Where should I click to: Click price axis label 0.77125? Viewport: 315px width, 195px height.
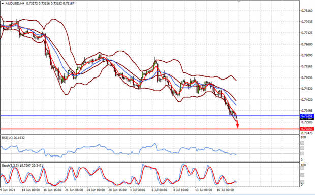point(307,33)
